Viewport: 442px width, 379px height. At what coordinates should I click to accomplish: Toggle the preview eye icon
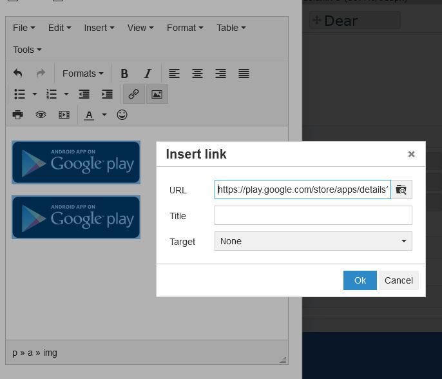point(41,115)
